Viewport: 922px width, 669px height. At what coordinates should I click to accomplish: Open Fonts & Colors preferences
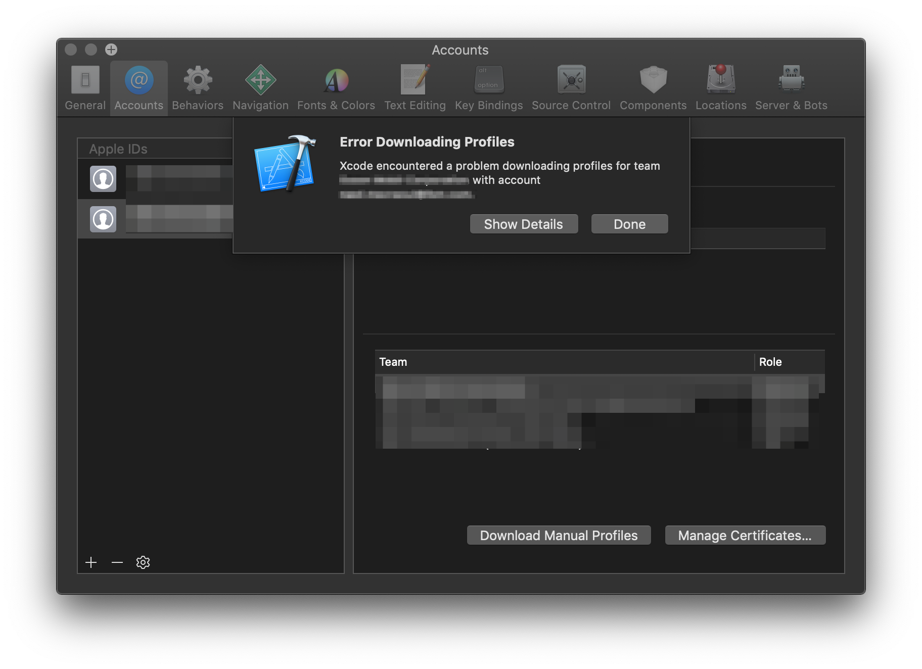[x=336, y=88]
